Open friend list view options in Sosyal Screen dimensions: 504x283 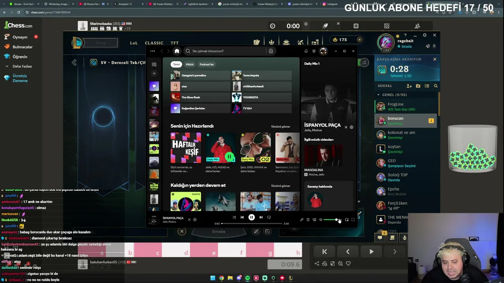click(427, 86)
